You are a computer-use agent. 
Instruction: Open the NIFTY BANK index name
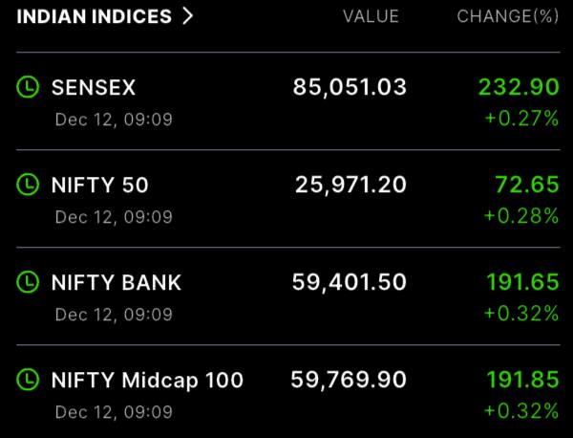tap(116, 282)
